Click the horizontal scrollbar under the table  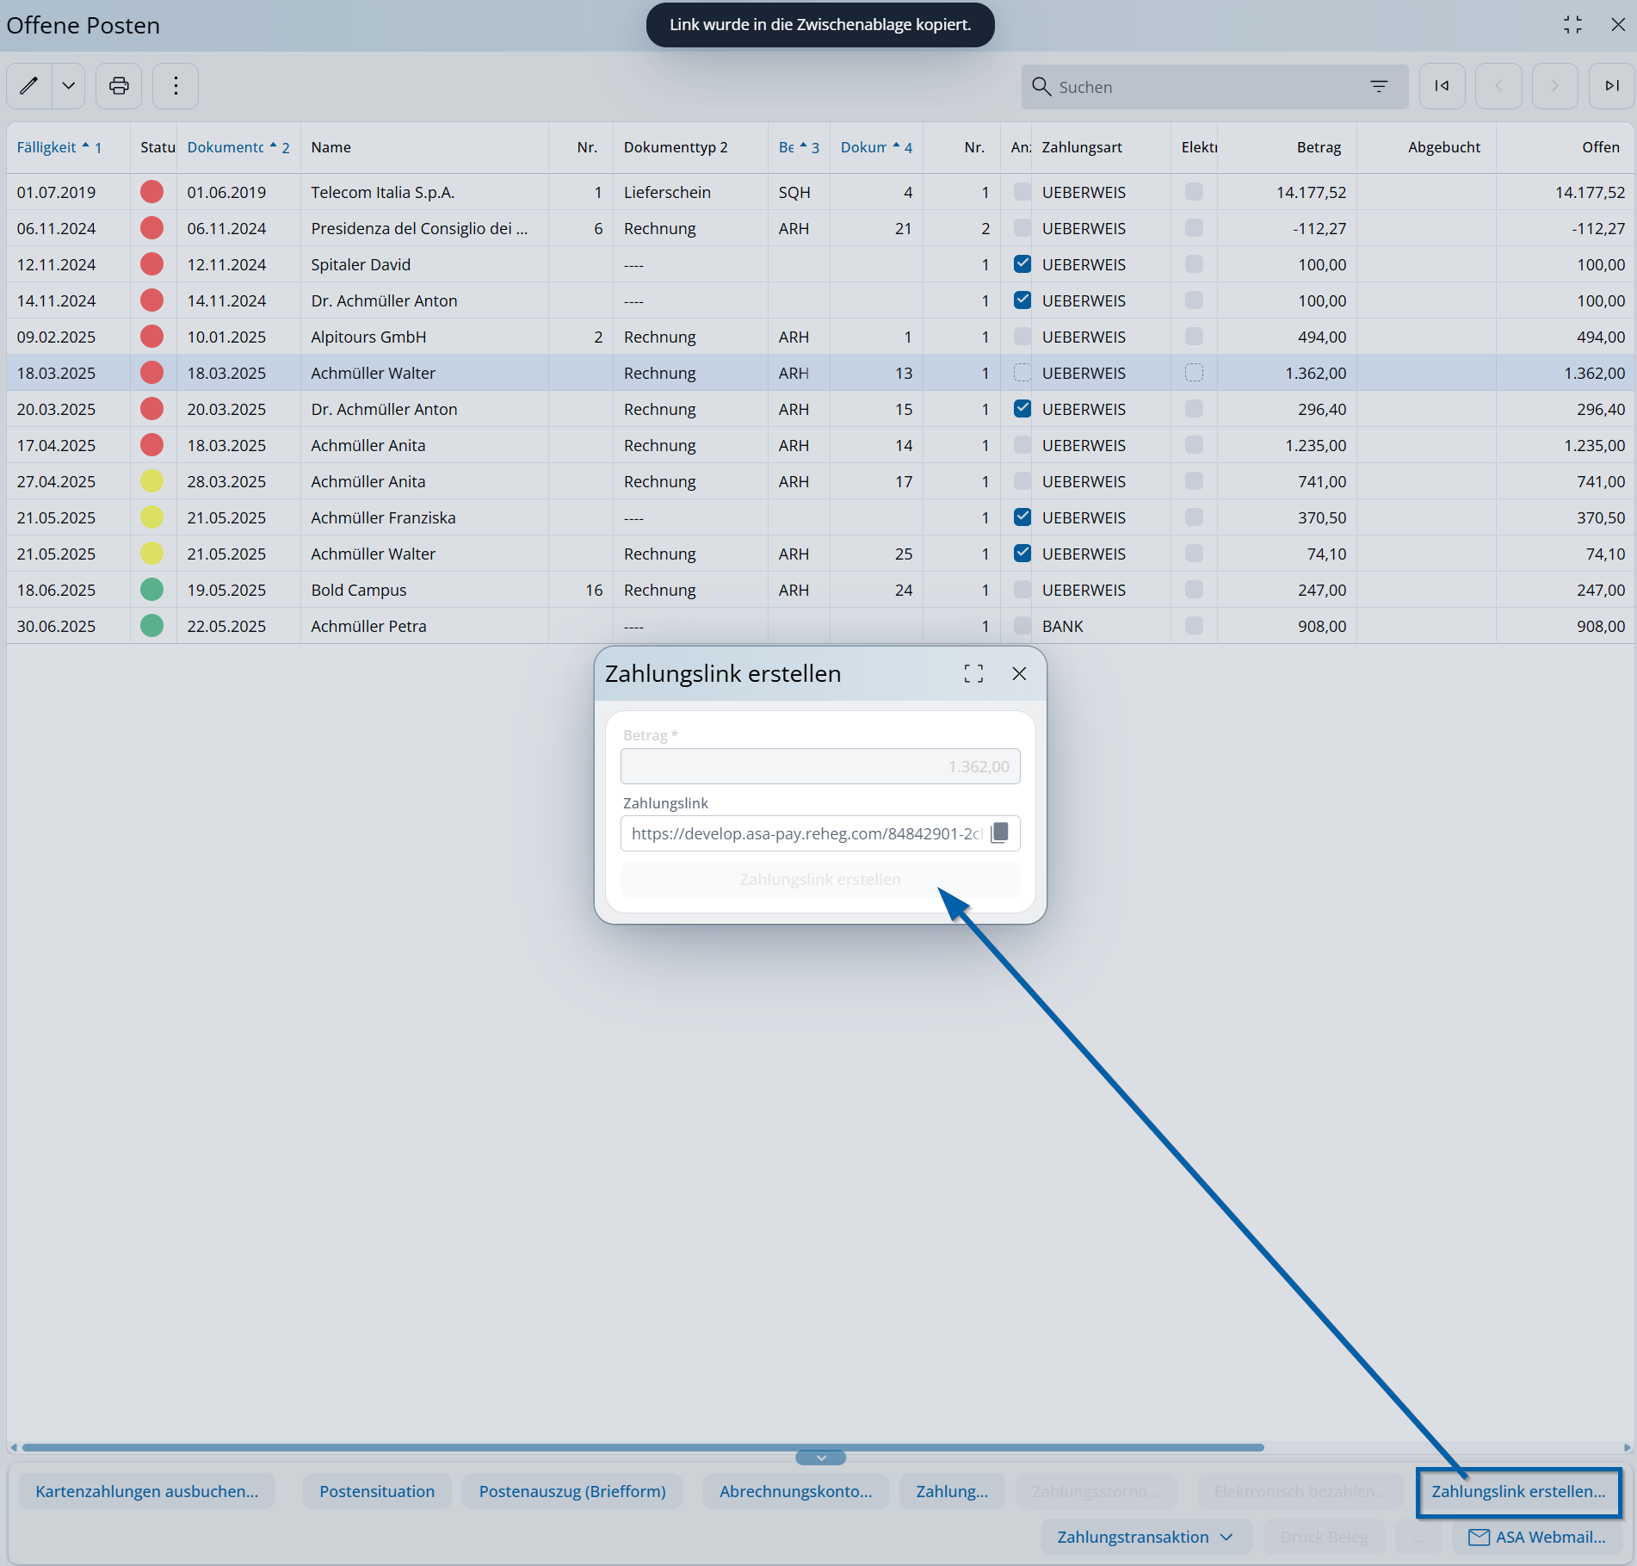(x=642, y=1447)
